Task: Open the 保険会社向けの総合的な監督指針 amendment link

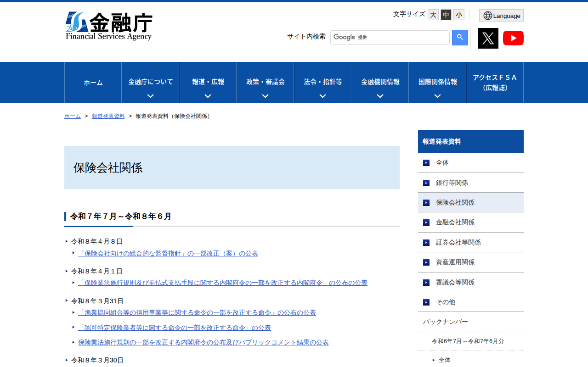Action: (x=168, y=253)
